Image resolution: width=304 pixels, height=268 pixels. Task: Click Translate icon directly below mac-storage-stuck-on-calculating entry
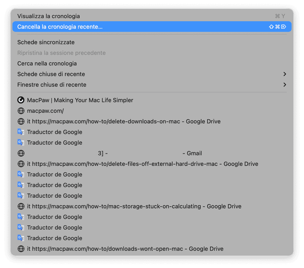click(x=21, y=217)
